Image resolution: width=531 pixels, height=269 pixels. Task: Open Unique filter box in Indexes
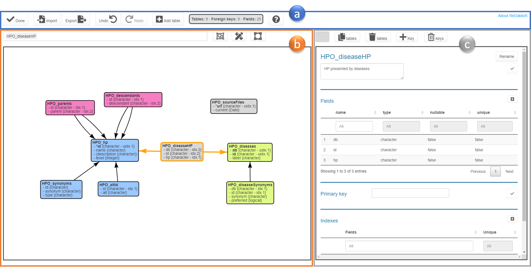498,246
